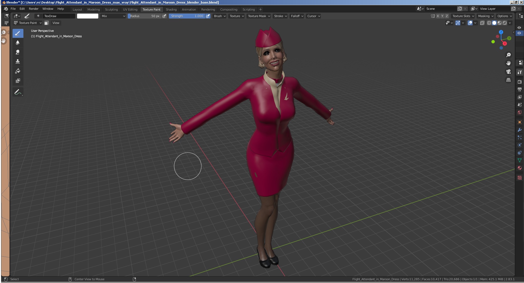This screenshot has width=524, height=283.
Task: Open the Texture Slots dropdown
Action: [463, 16]
